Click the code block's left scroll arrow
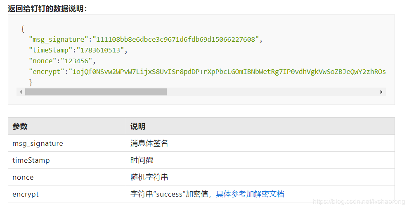The image size is (409, 209). [x=21, y=92]
